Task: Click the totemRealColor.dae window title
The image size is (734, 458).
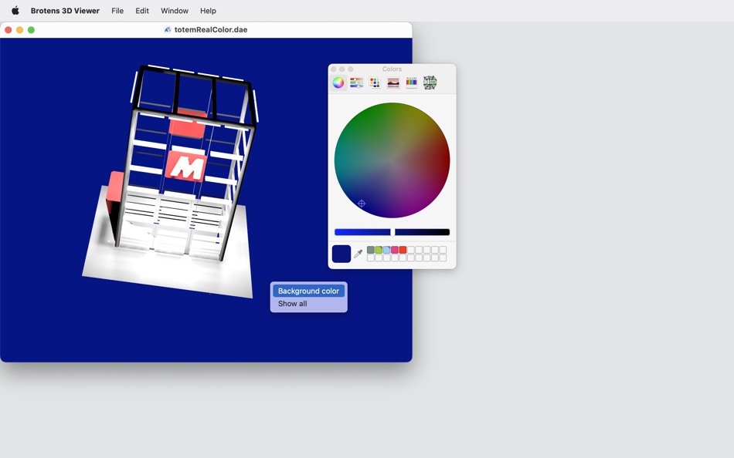Action: click(211, 29)
